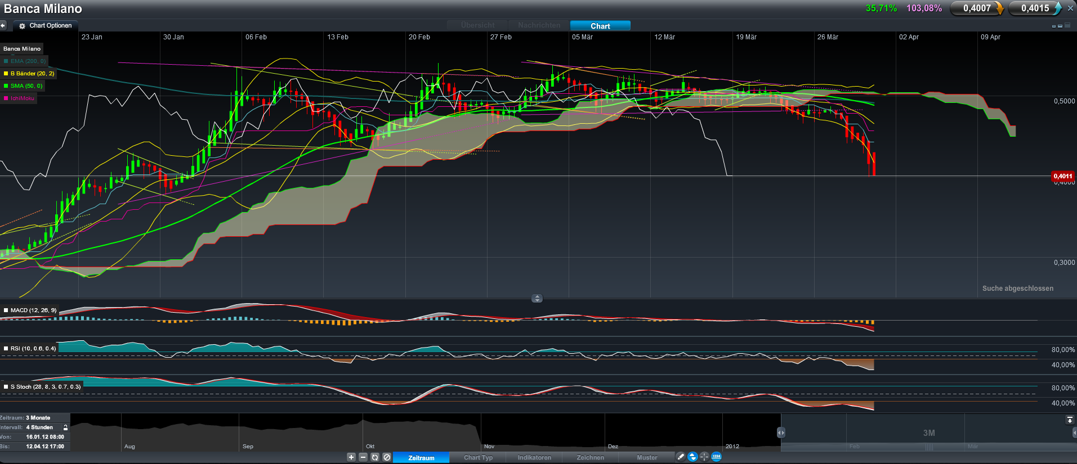1077x464 pixels.
Task: Click the current price marker 0,4011
Action: point(1063,177)
